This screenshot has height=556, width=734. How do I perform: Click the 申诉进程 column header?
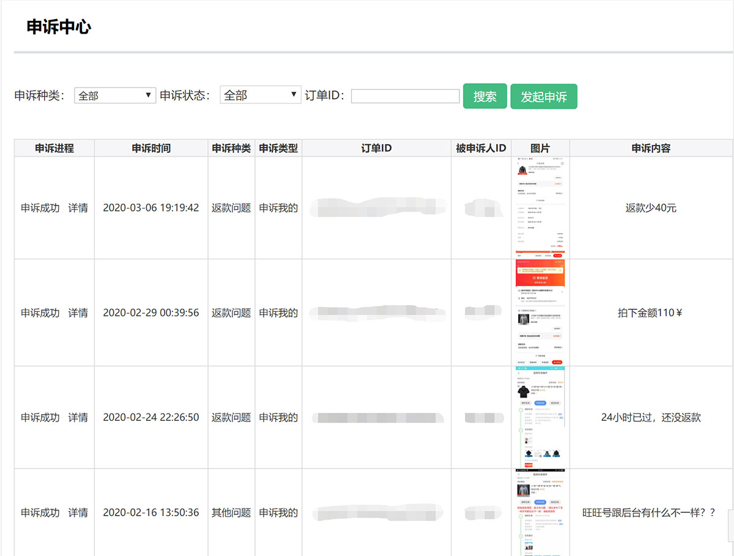pyautogui.click(x=54, y=148)
